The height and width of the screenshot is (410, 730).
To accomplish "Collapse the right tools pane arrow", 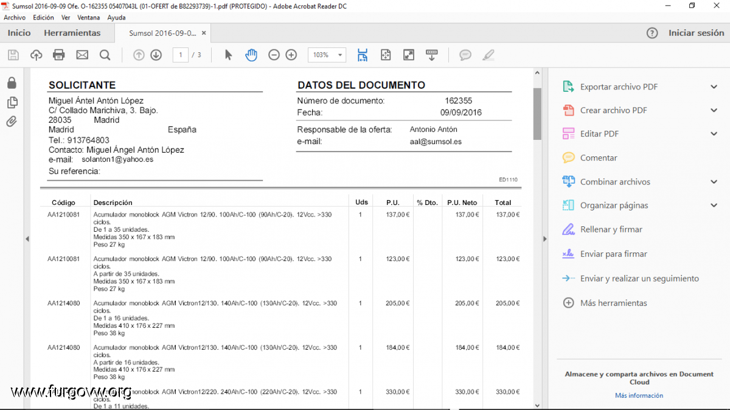I will pos(545,239).
